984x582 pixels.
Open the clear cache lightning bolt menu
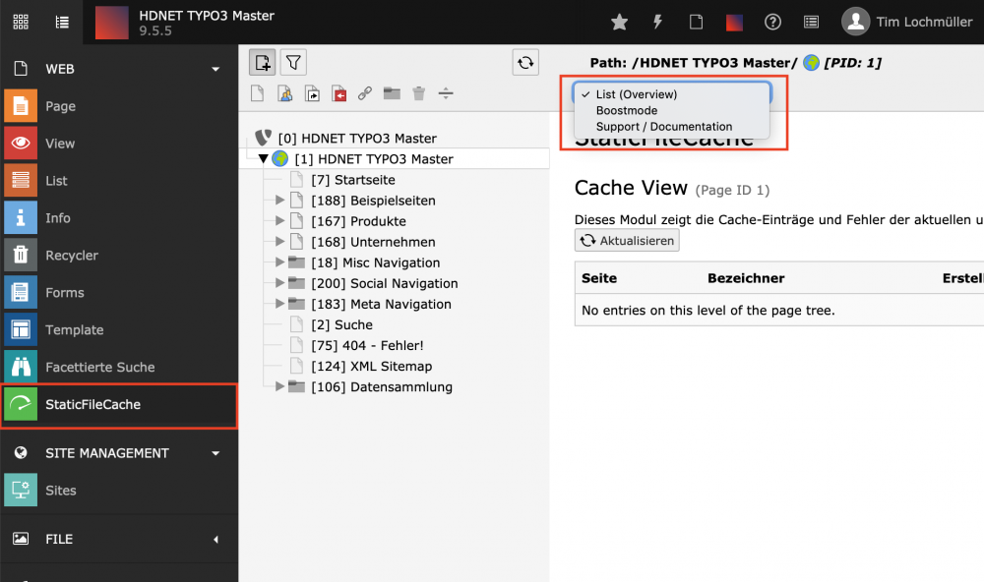[x=657, y=22]
